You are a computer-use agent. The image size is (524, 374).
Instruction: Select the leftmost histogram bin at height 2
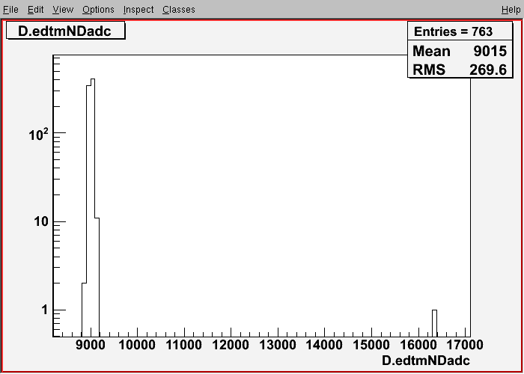pos(84,310)
